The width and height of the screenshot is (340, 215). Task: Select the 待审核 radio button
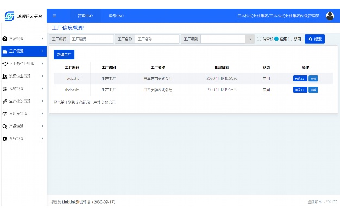click(259, 39)
